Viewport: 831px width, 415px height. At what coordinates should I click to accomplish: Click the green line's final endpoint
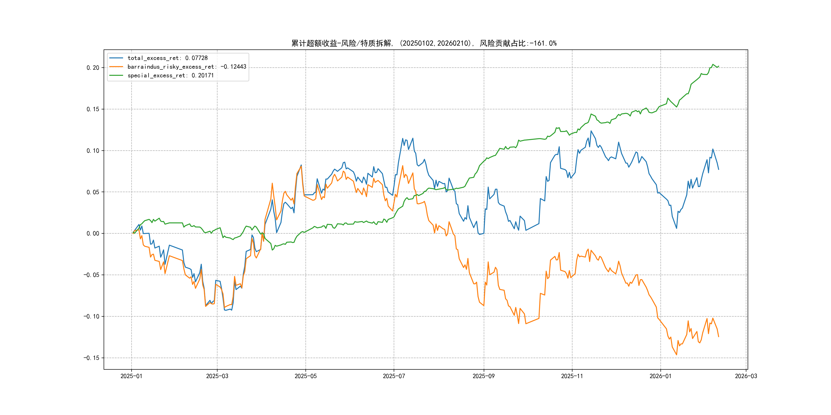click(718, 66)
